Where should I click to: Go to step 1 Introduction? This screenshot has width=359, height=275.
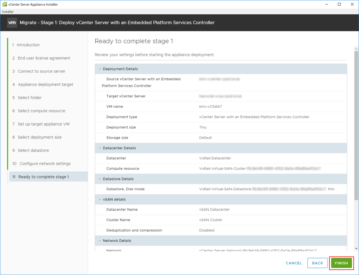pyautogui.click(x=28, y=45)
